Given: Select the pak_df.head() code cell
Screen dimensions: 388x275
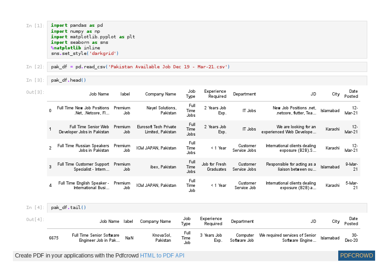Looking at the screenshot, I should point(207,80).
